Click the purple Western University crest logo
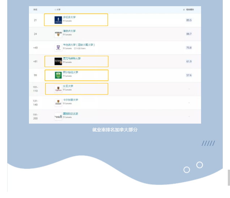The height and width of the screenshot is (198, 230). pyautogui.click(x=58, y=48)
